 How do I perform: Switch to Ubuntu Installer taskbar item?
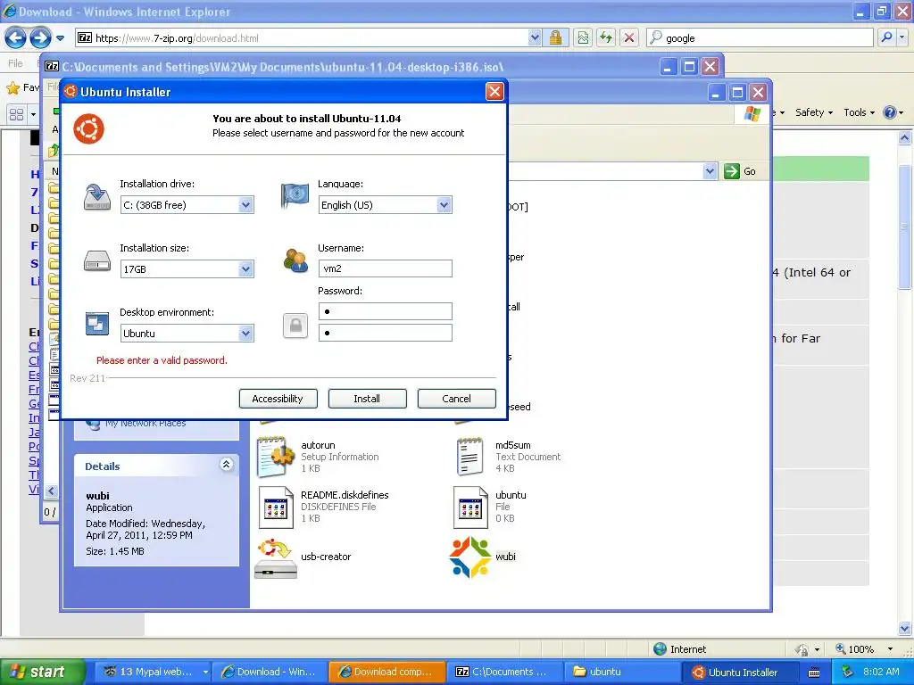739,672
